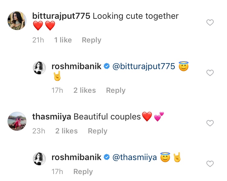This screenshot has height=181, width=227.
Task: Reply to roshmibanik's last comment
Action: (83, 172)
